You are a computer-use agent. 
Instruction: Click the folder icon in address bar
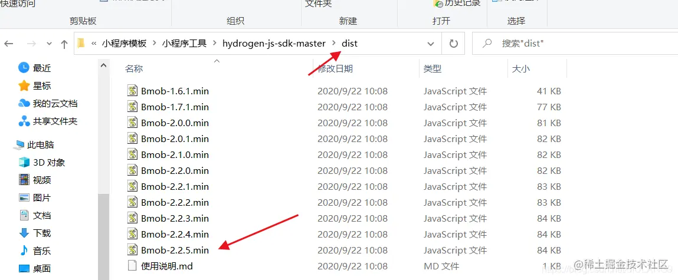point(80,43)
